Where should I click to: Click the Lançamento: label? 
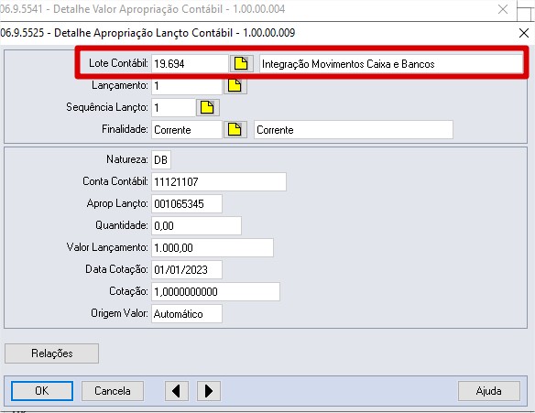(x=120, y=85)
